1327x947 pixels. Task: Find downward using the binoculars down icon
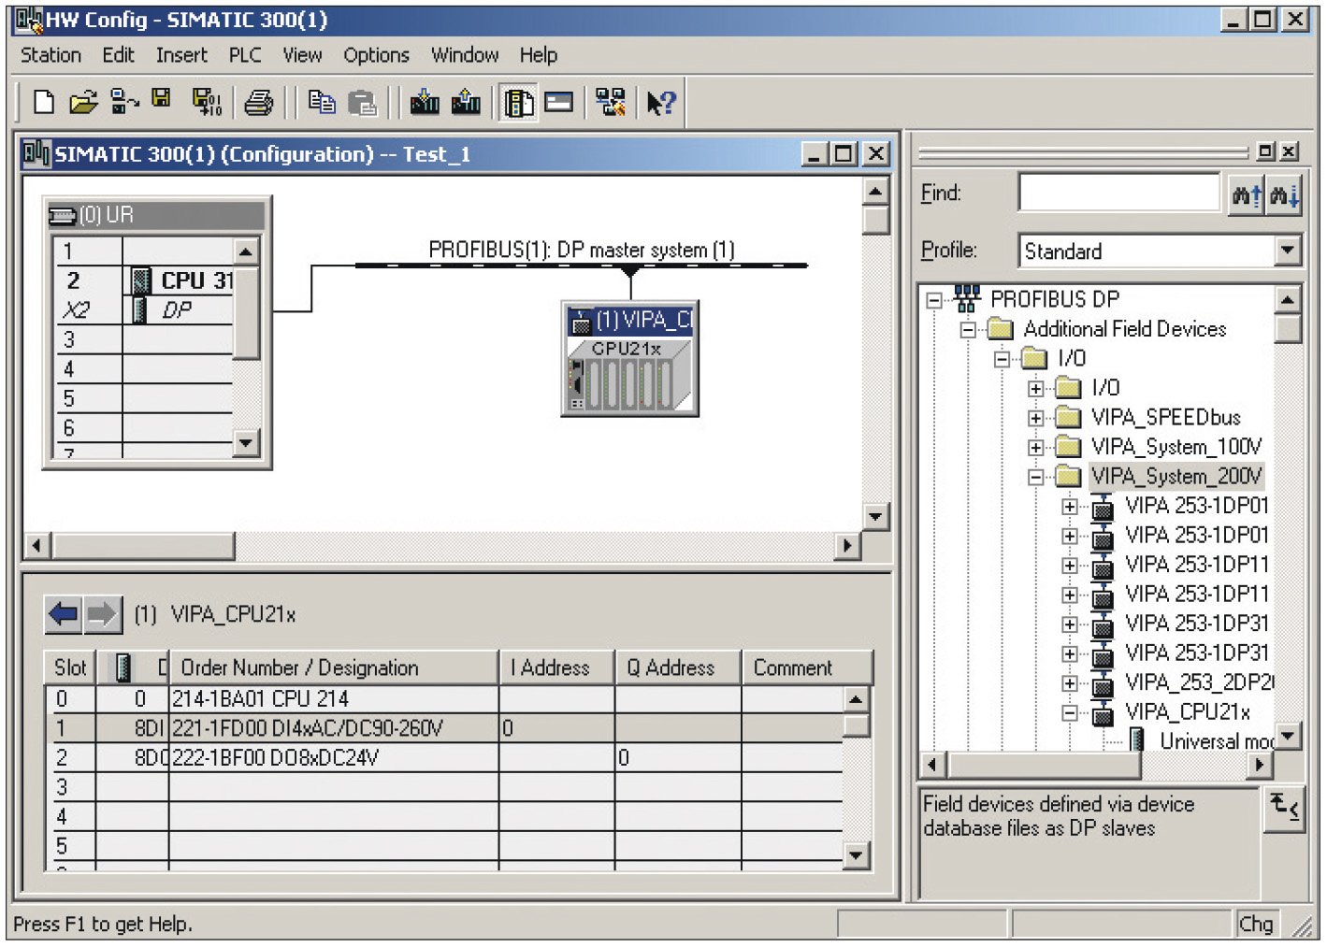click(x=1284, y=195)
